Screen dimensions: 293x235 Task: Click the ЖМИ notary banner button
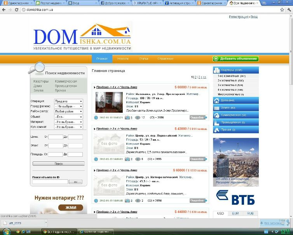71,207
